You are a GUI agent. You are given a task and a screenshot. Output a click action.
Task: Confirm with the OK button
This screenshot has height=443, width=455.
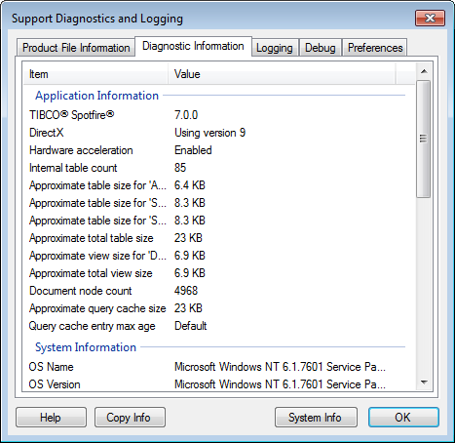403,418
